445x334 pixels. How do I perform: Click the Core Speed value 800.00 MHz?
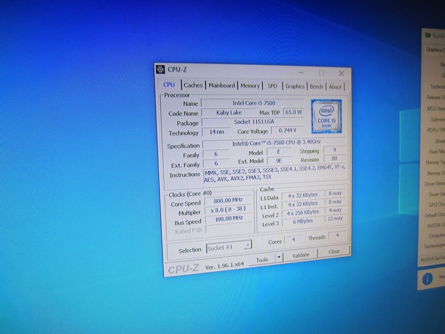228,200
